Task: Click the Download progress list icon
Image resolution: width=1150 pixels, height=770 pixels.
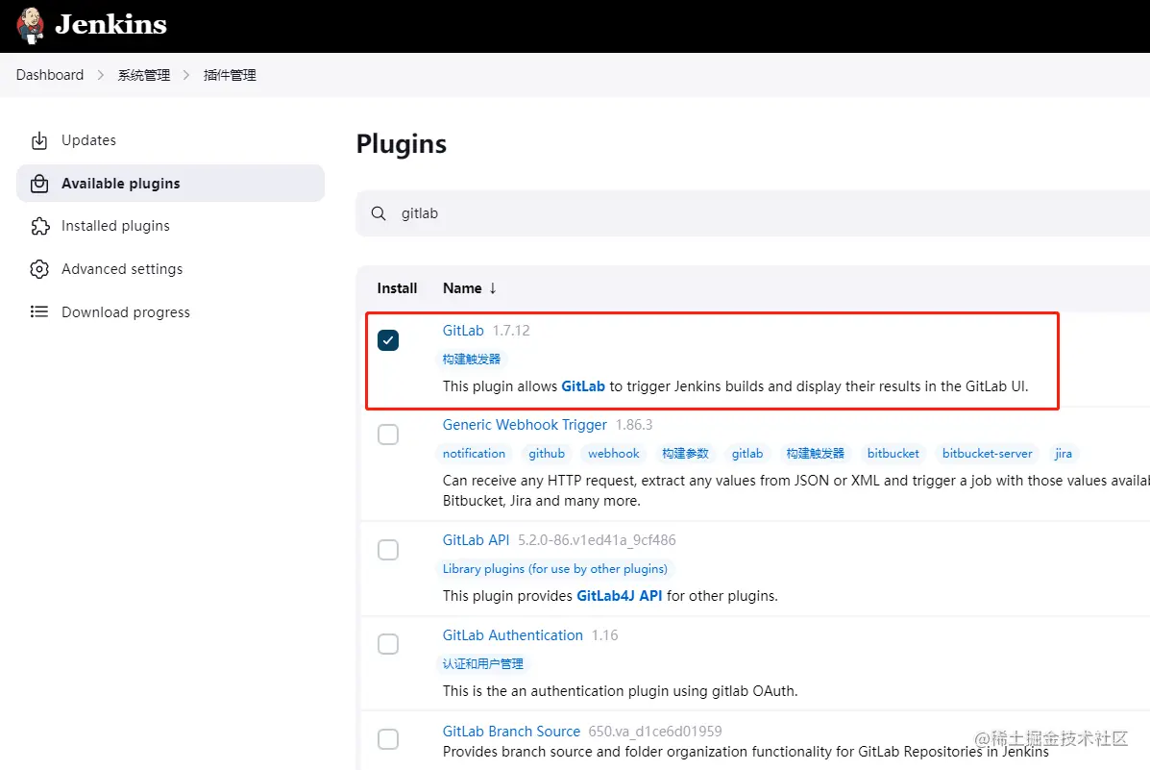Action: [x=39, y=312]
